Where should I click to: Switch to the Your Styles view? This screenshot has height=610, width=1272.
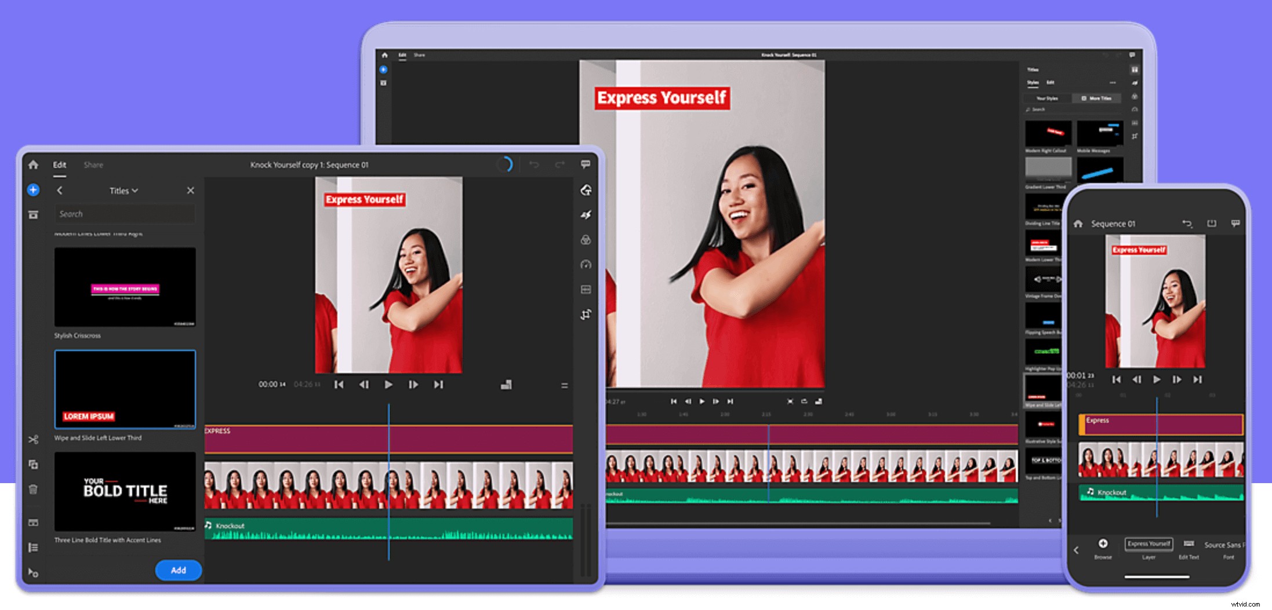tap(1047, 98)
